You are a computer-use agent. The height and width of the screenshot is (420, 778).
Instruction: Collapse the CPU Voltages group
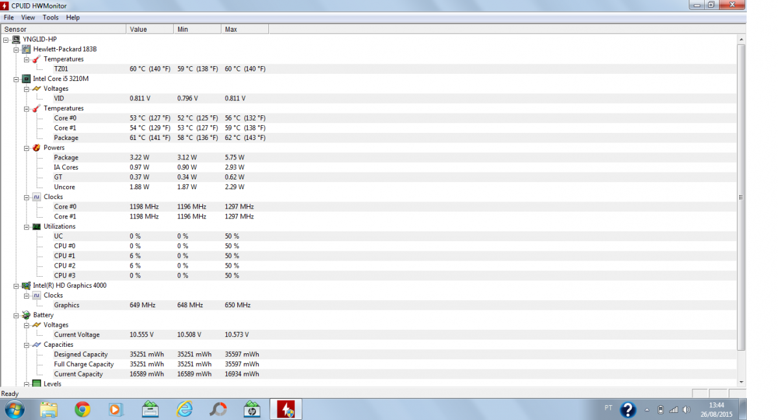tap(27, 89)
